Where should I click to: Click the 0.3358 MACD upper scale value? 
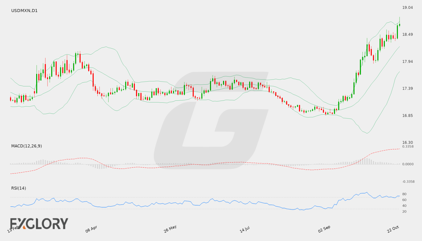pos(408,146)
